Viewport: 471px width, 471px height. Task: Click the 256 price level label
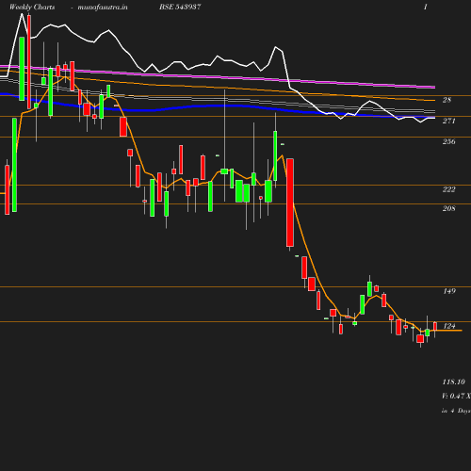click(448, 141)
